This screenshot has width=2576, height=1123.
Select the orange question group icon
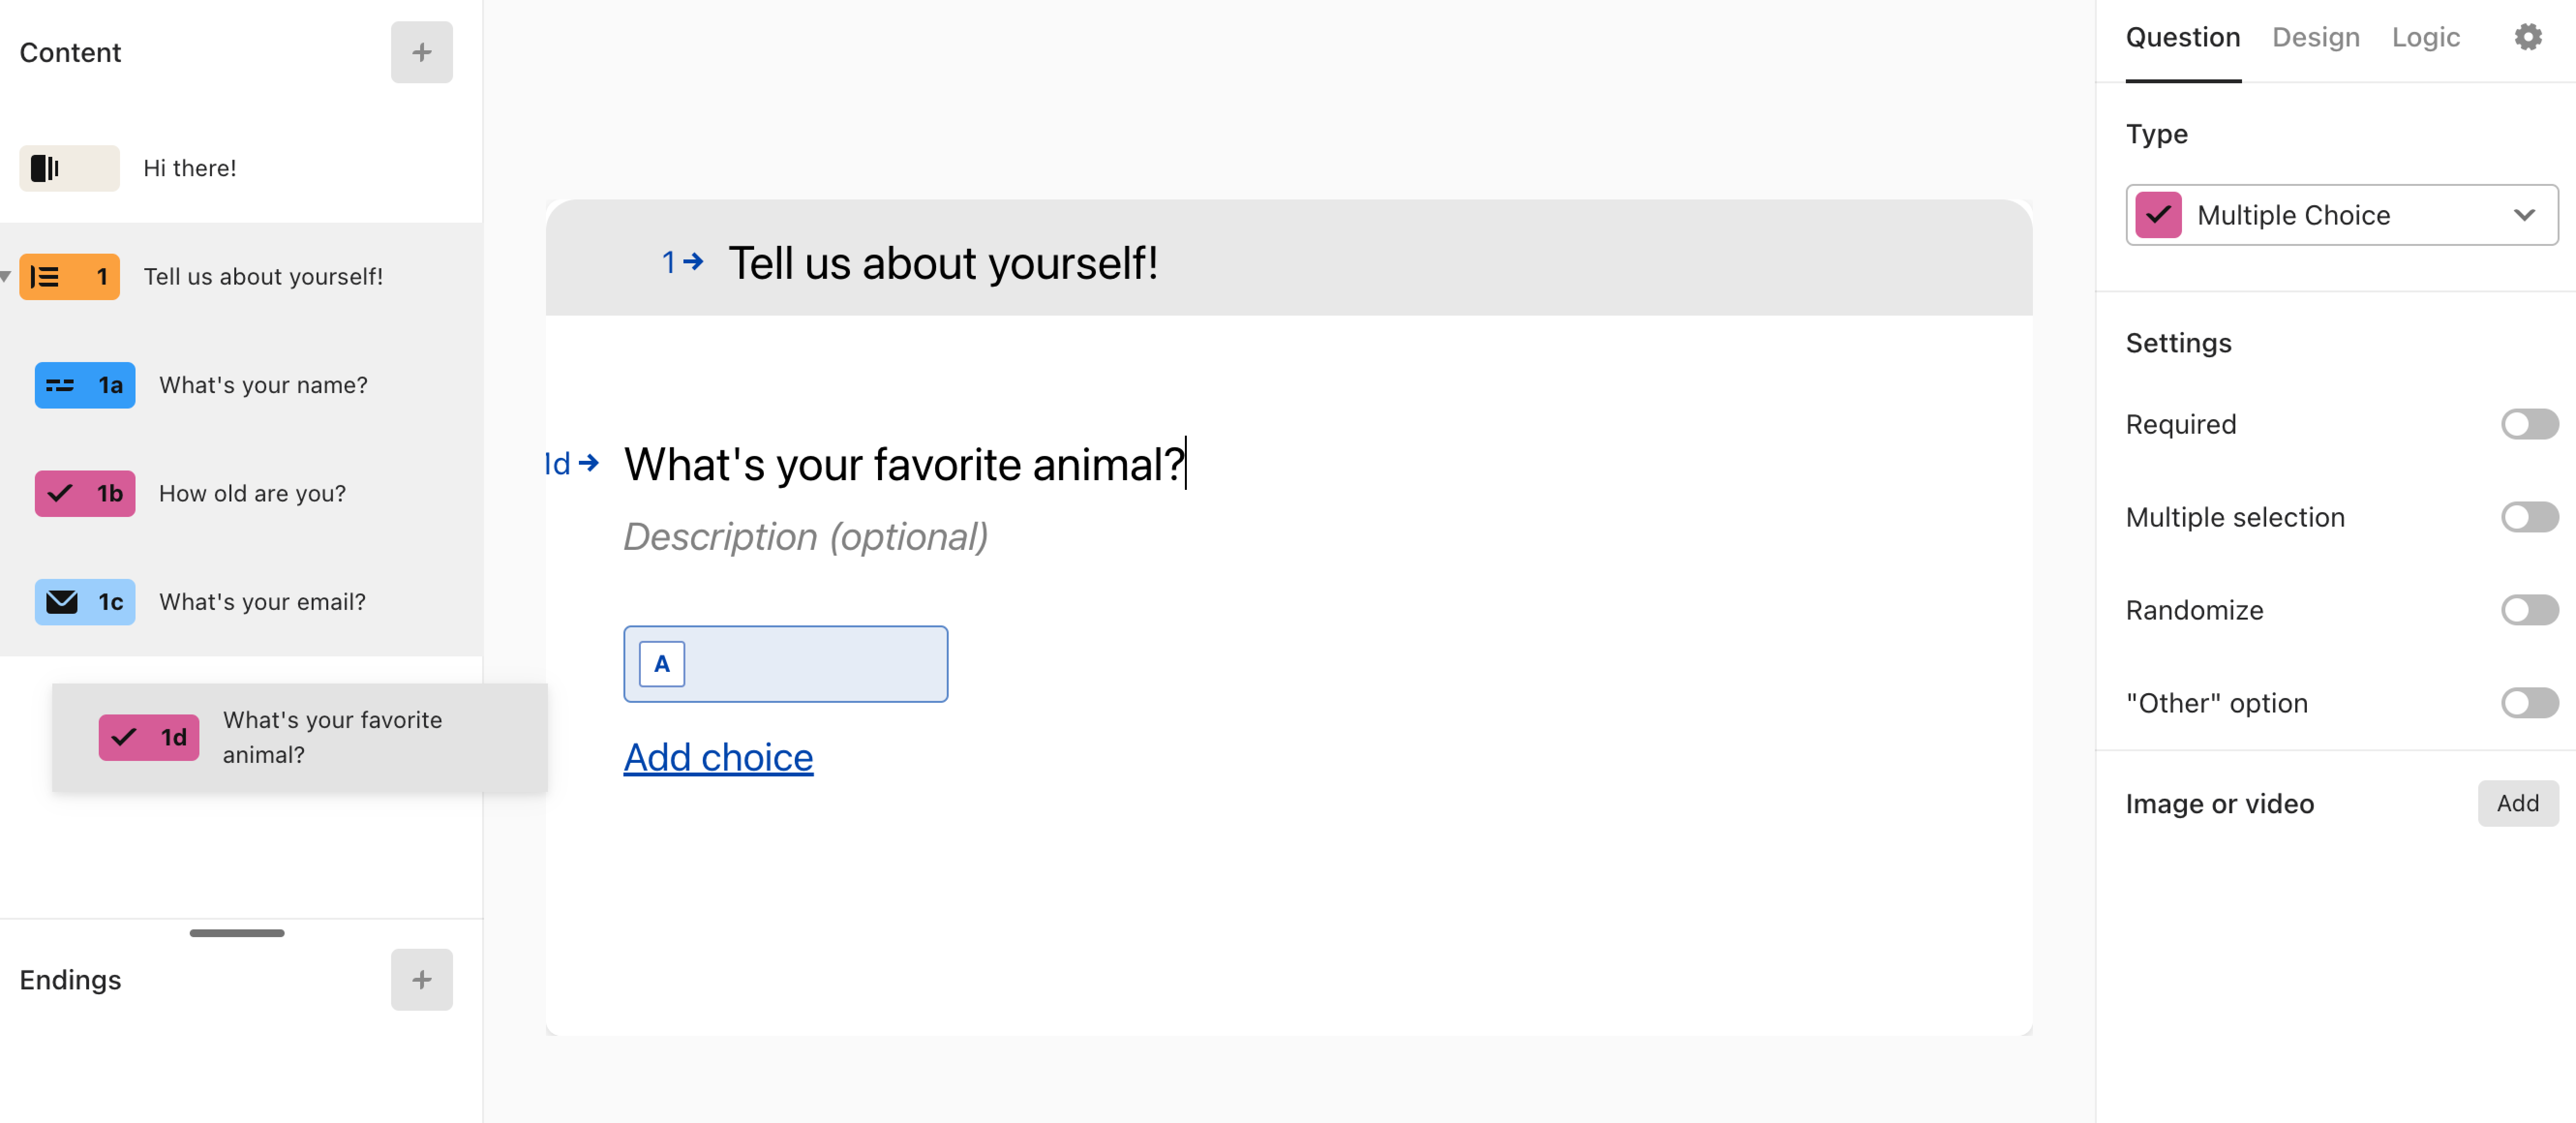point(69,277)
